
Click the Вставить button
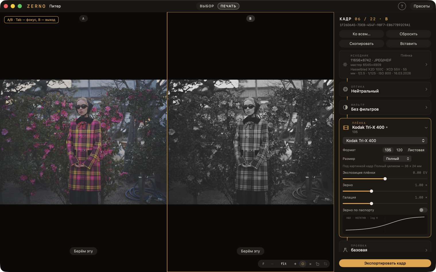[408, 44]
